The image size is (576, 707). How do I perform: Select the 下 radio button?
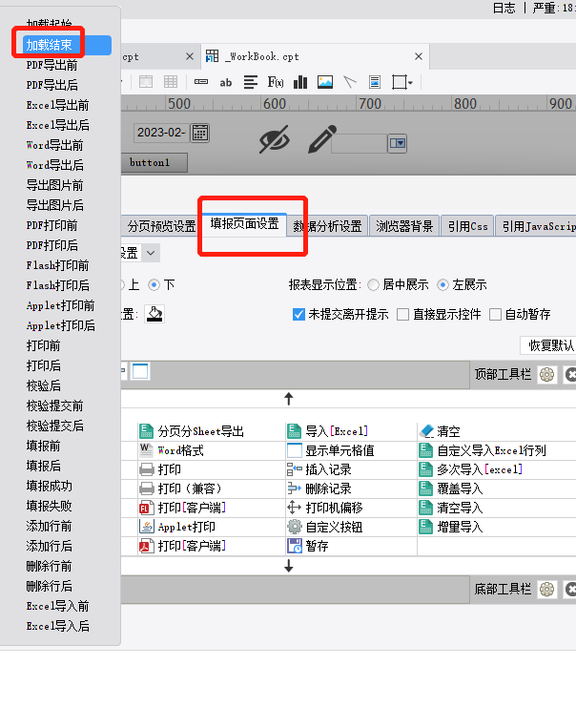click(154, 285)
